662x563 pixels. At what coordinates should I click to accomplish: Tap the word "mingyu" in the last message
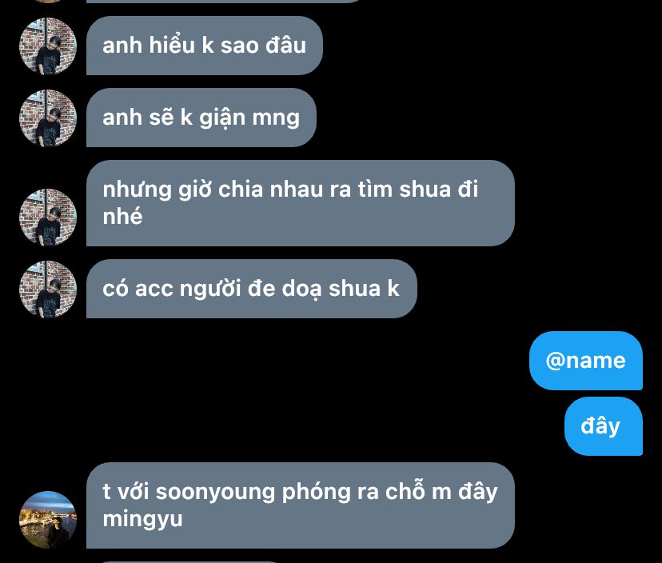point(142,519)
